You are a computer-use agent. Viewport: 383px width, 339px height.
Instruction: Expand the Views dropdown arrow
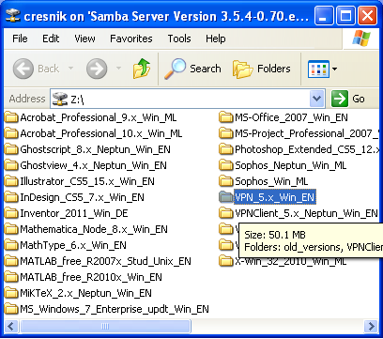334,69
